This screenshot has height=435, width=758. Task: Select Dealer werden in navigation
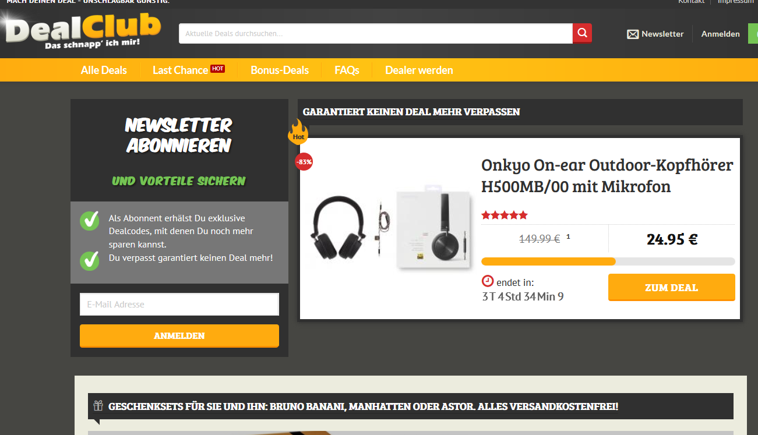pos(419,70)
